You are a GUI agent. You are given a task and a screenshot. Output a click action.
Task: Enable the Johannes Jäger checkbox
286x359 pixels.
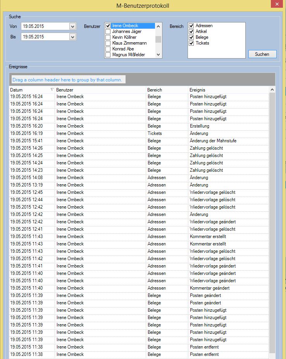pyautogui.click(x=108, y=32)
